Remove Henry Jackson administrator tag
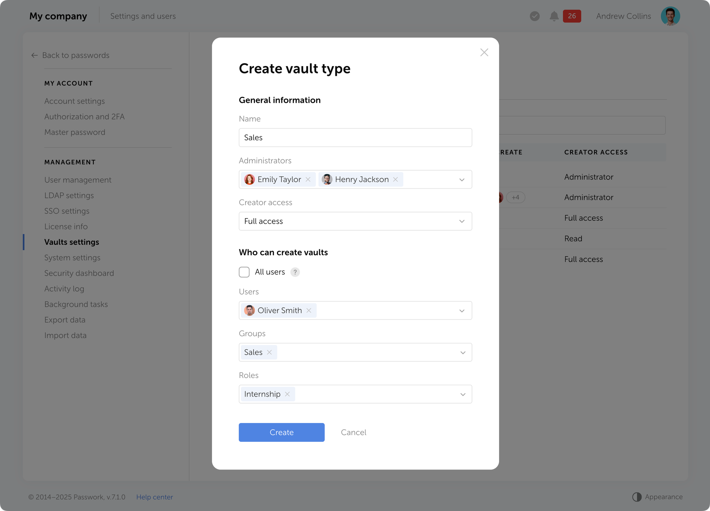The width and height of the screenshot is (710, 511). tap(395, 179)
